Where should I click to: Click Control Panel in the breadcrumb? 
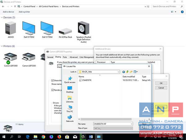coord(29,7)
